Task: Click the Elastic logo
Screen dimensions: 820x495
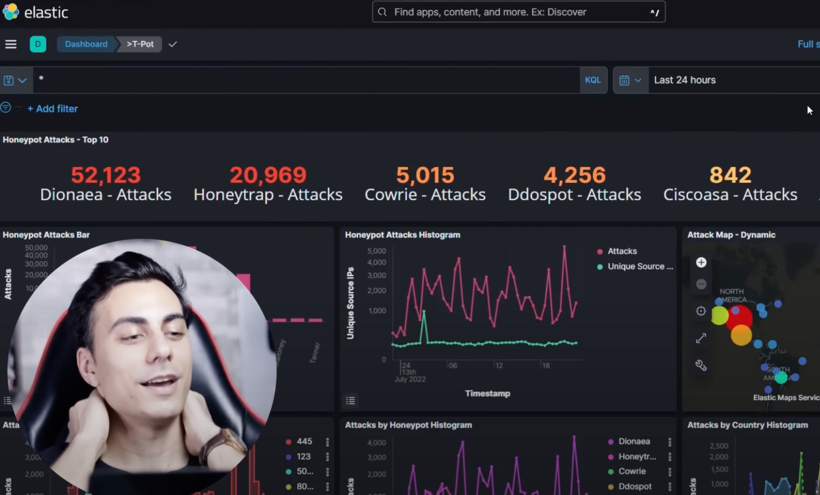Action: click(x=35, y=12)
